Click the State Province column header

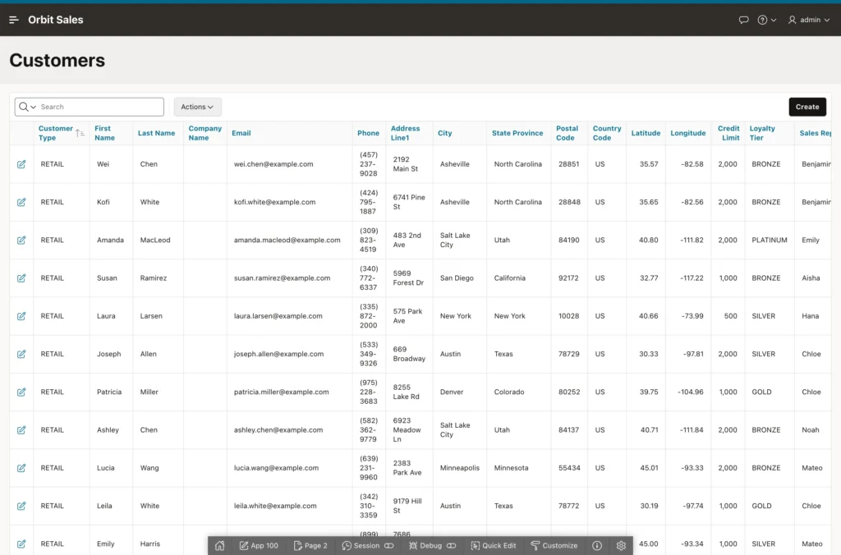[x=517, y=133]
